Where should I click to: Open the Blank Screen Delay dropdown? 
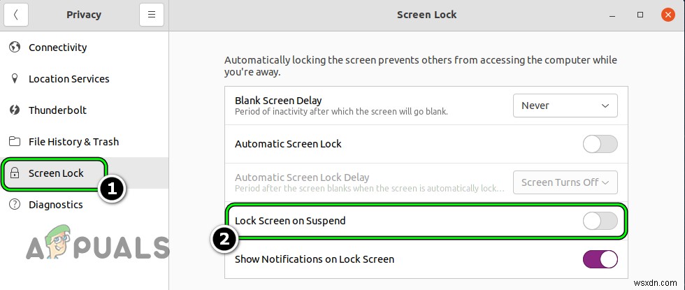click(x=565, y=106)
